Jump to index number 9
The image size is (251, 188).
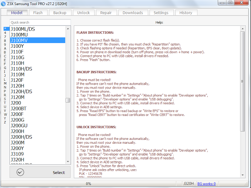point(5,44)
